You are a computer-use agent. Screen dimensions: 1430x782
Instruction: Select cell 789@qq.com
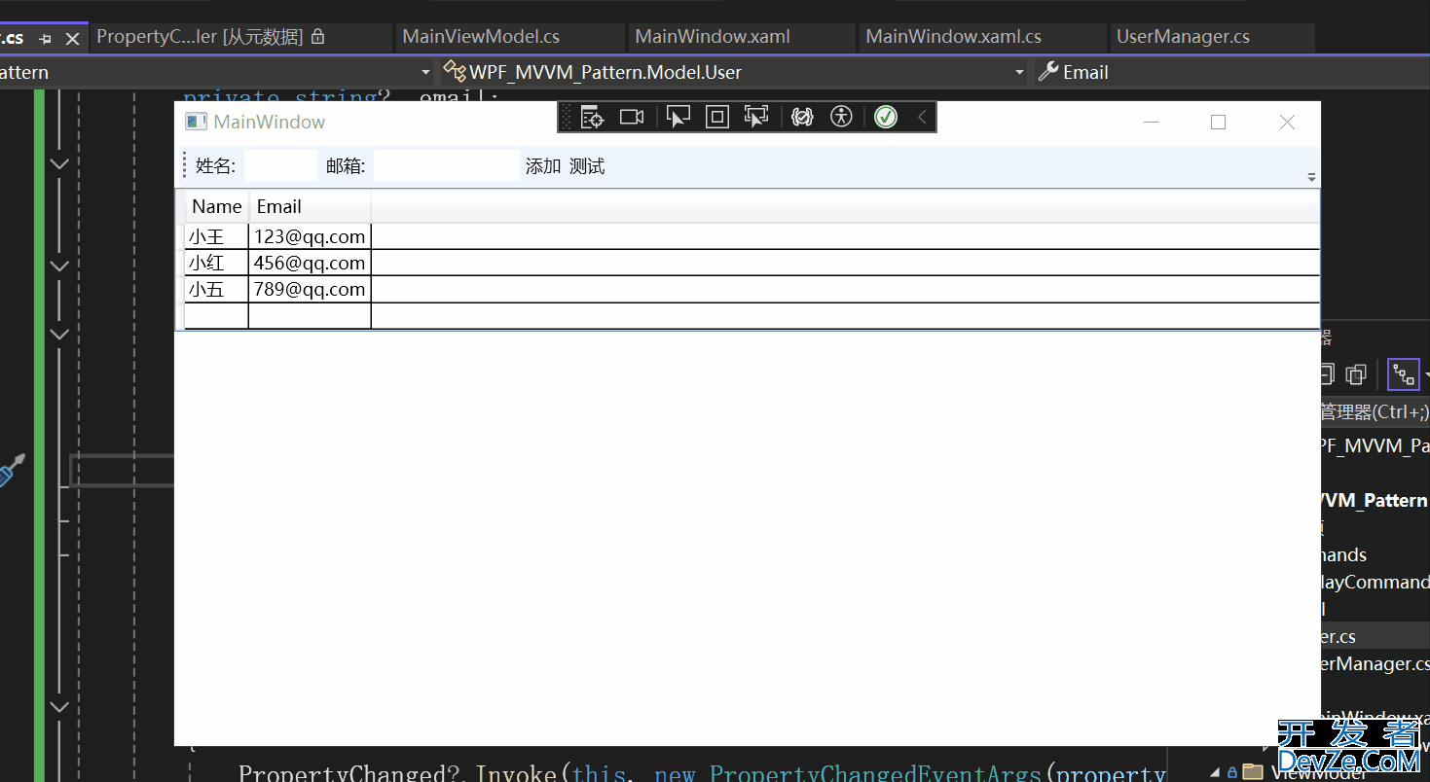pyautogui.click(x=310, y=289)
